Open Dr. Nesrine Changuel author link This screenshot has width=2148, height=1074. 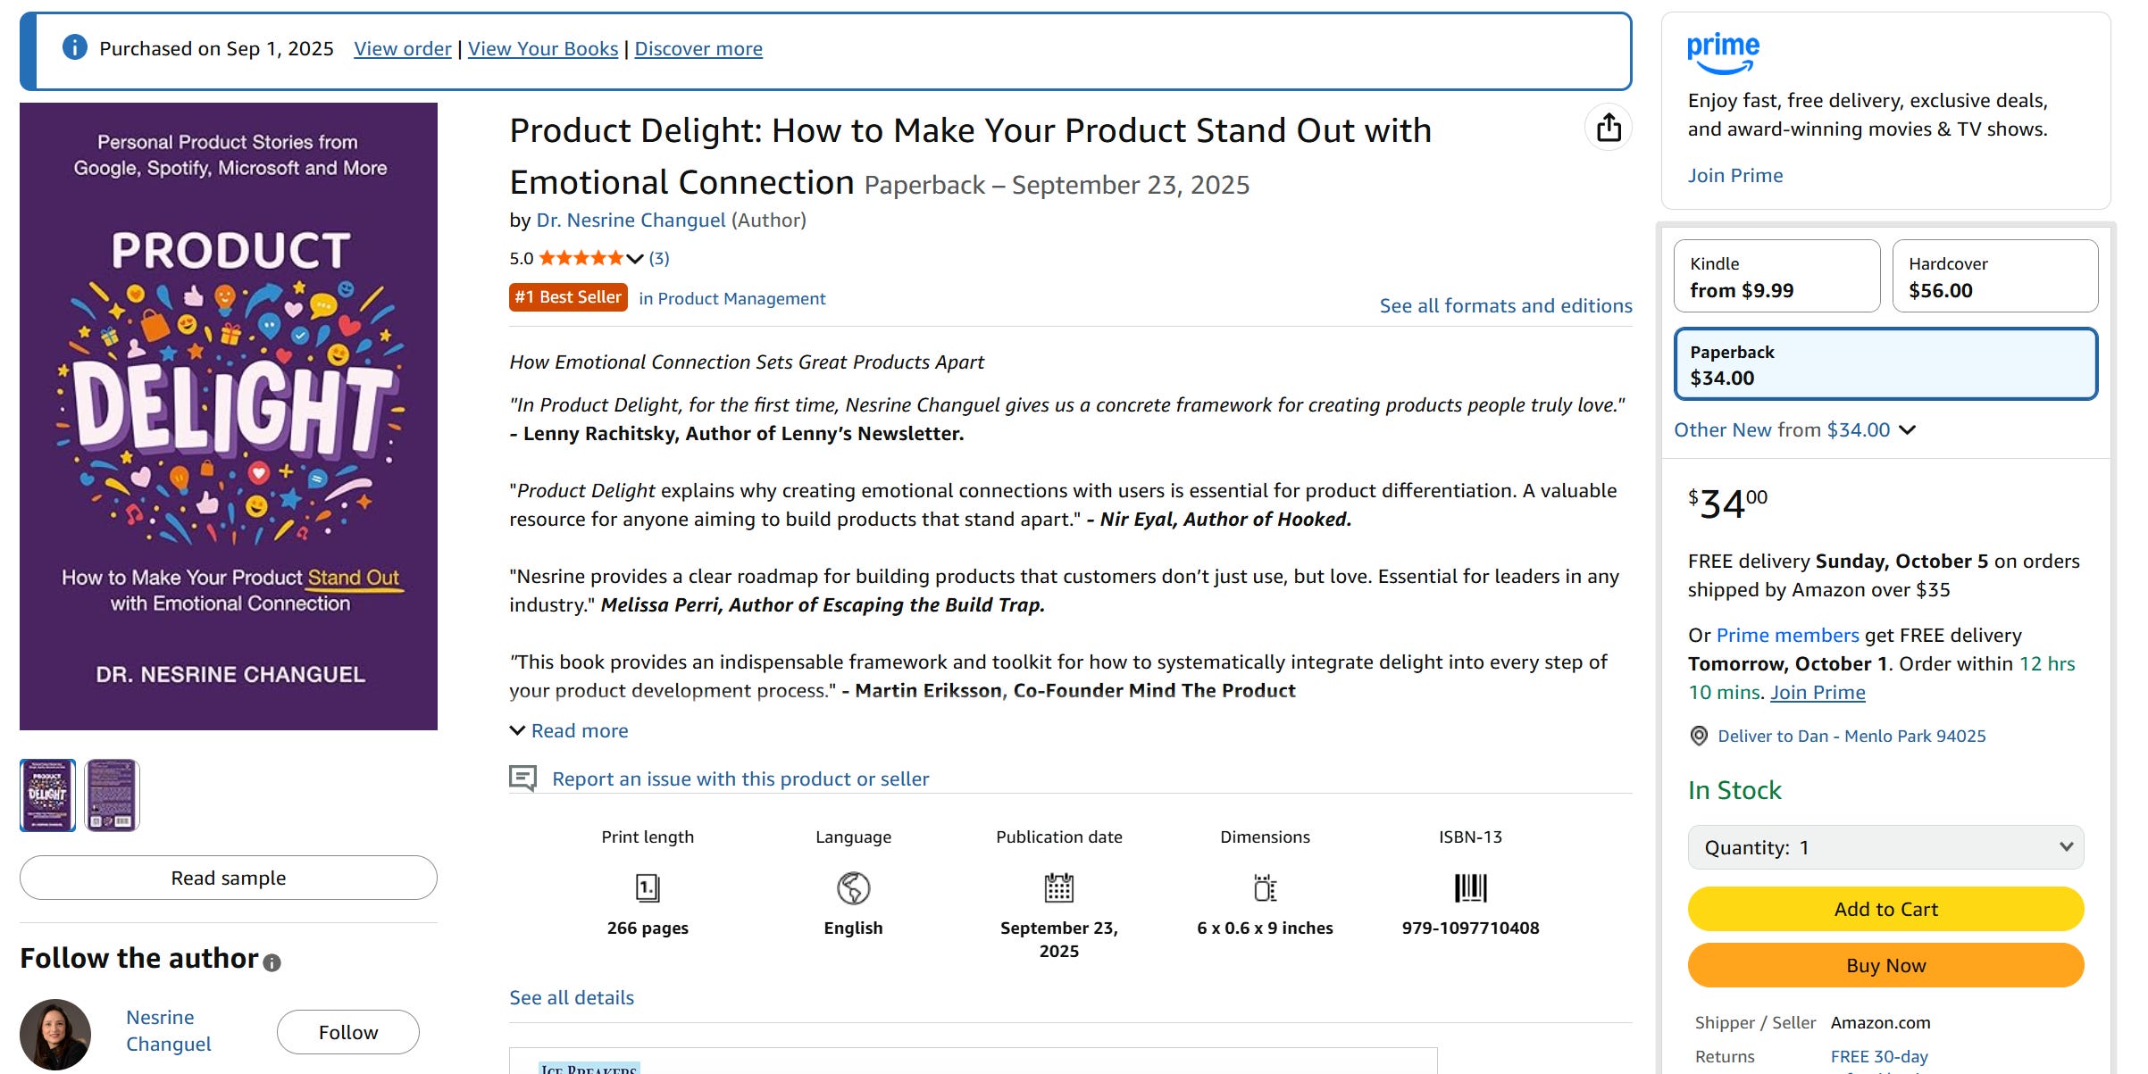[631, 220]
